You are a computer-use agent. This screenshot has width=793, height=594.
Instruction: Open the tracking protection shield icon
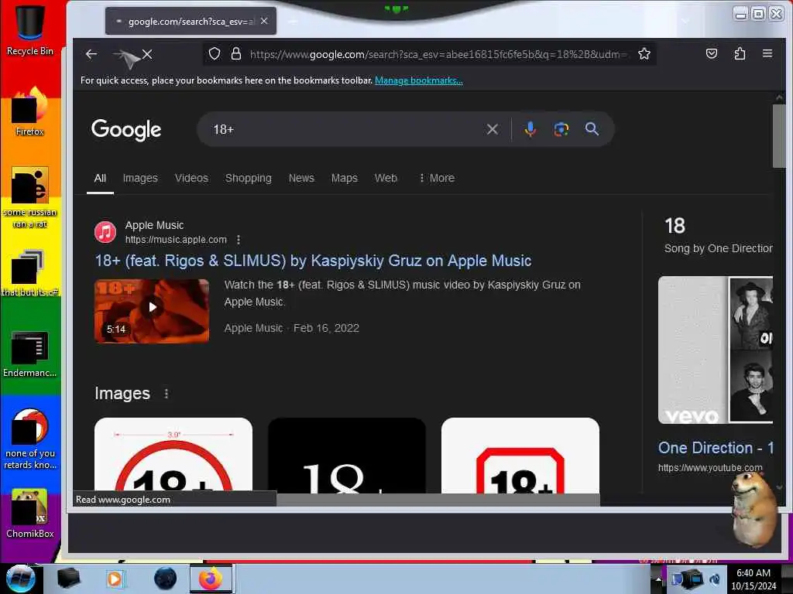click(x=215, y=53)
